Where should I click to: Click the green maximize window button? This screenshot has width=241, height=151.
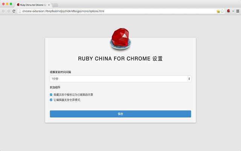point(11,4)
